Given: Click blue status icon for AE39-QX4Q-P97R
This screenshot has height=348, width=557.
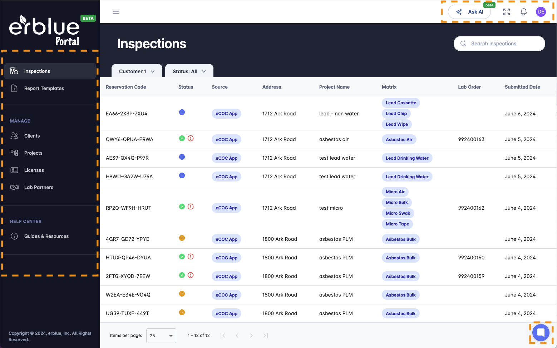Looking at the screenshot, I should click(182, 157).
